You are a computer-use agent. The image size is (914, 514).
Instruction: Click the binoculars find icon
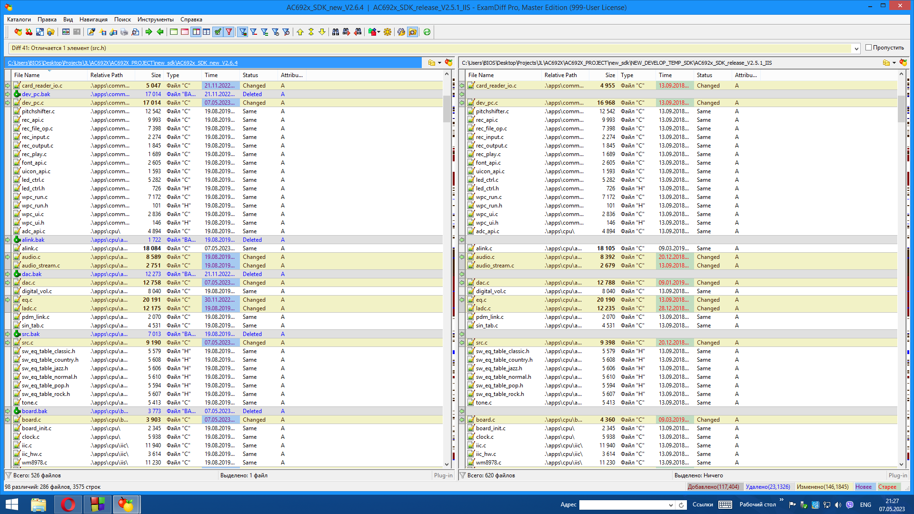tap(336, 32)
